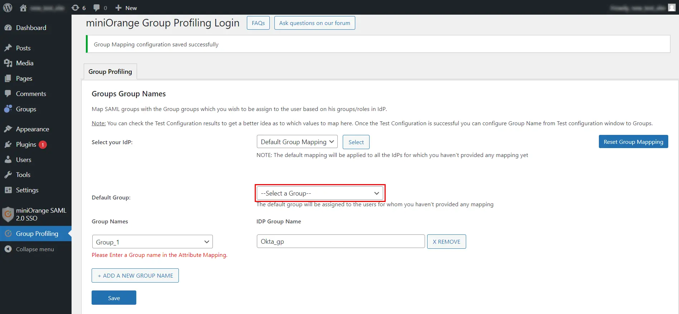Open the comments bubble in admin bar

click(97, 8)
